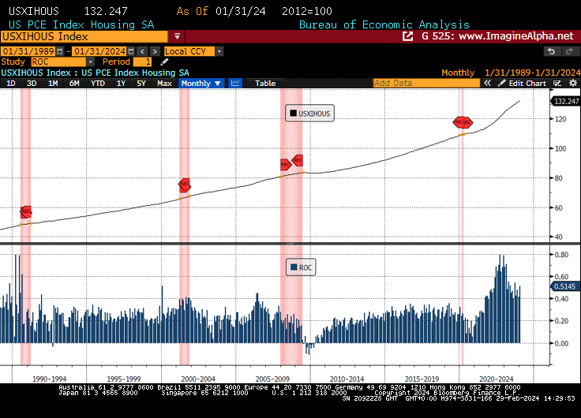Open the end date calendar picker

(x=130, y=51)
